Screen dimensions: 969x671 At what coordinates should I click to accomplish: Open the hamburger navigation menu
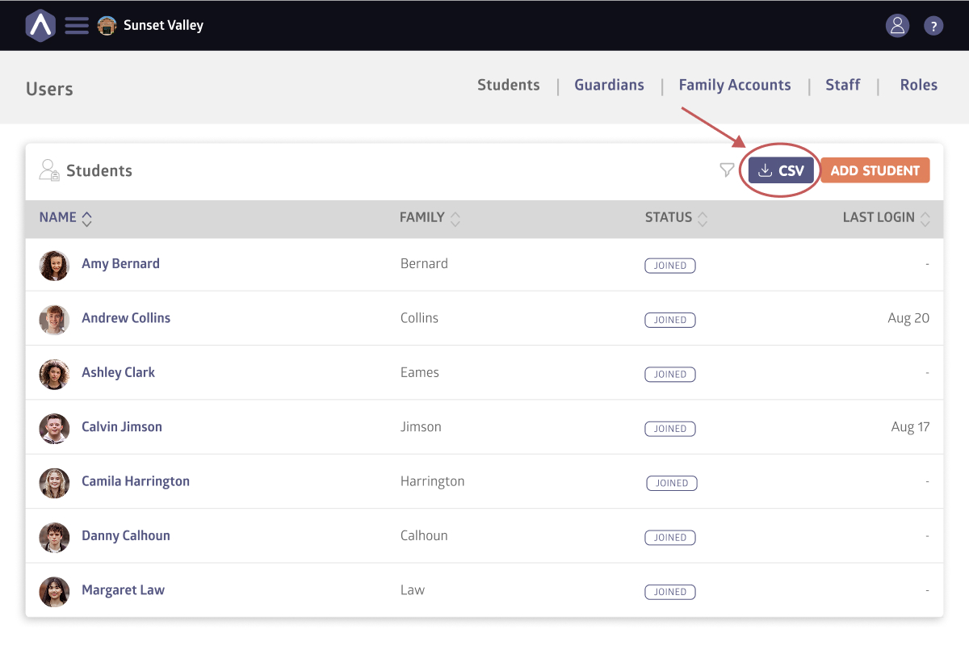tap(77, 26)
